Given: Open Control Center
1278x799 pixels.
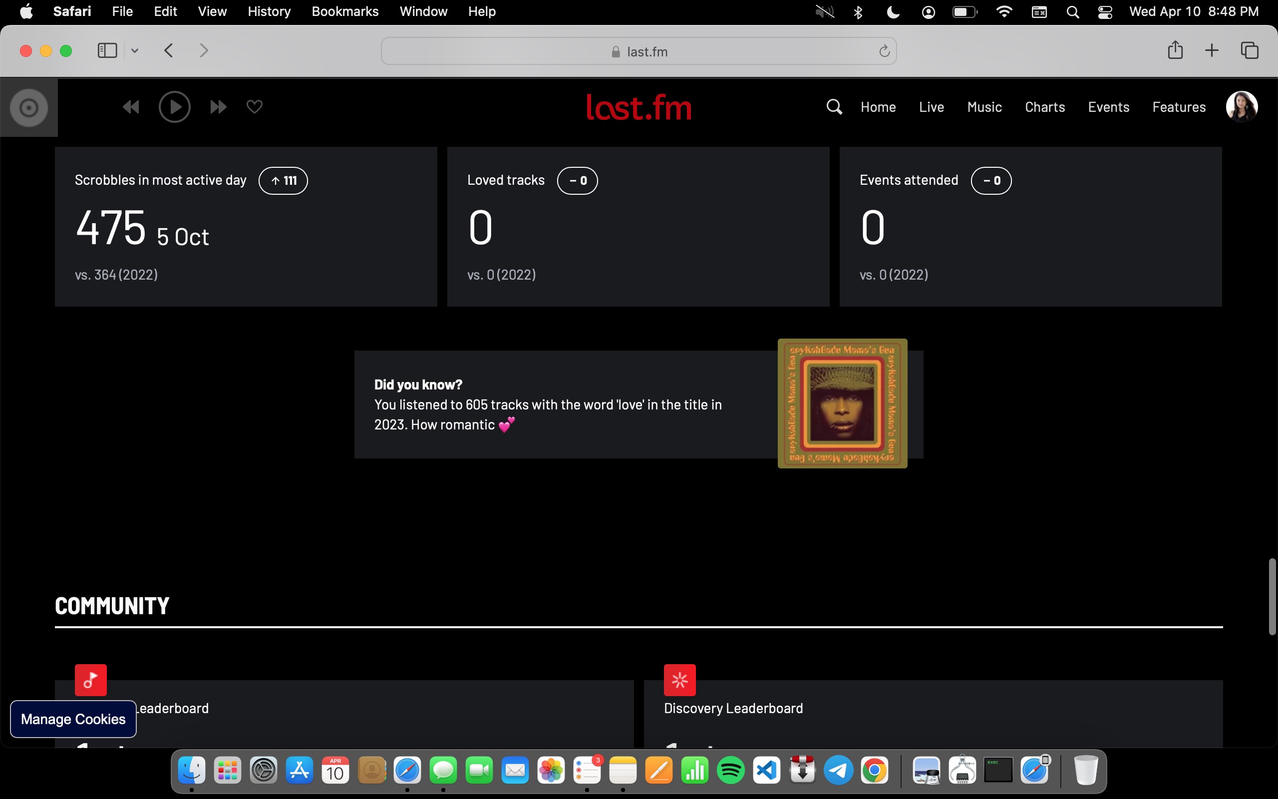Looking at the screenshot, I should coord(1105,11).
